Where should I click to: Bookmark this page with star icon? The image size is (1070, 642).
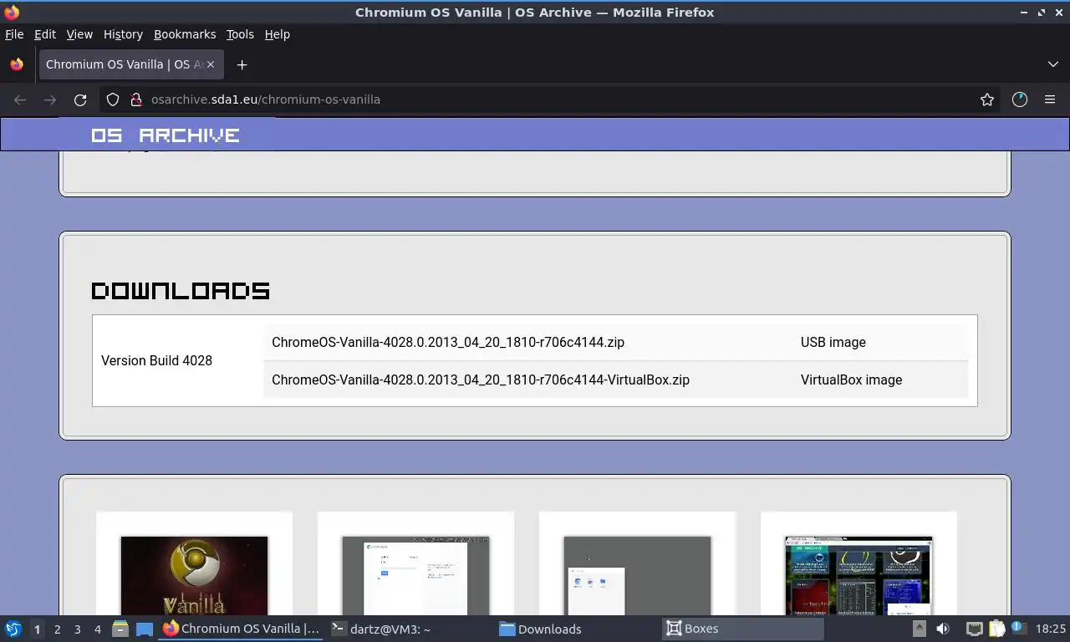[x=987, y=99]
